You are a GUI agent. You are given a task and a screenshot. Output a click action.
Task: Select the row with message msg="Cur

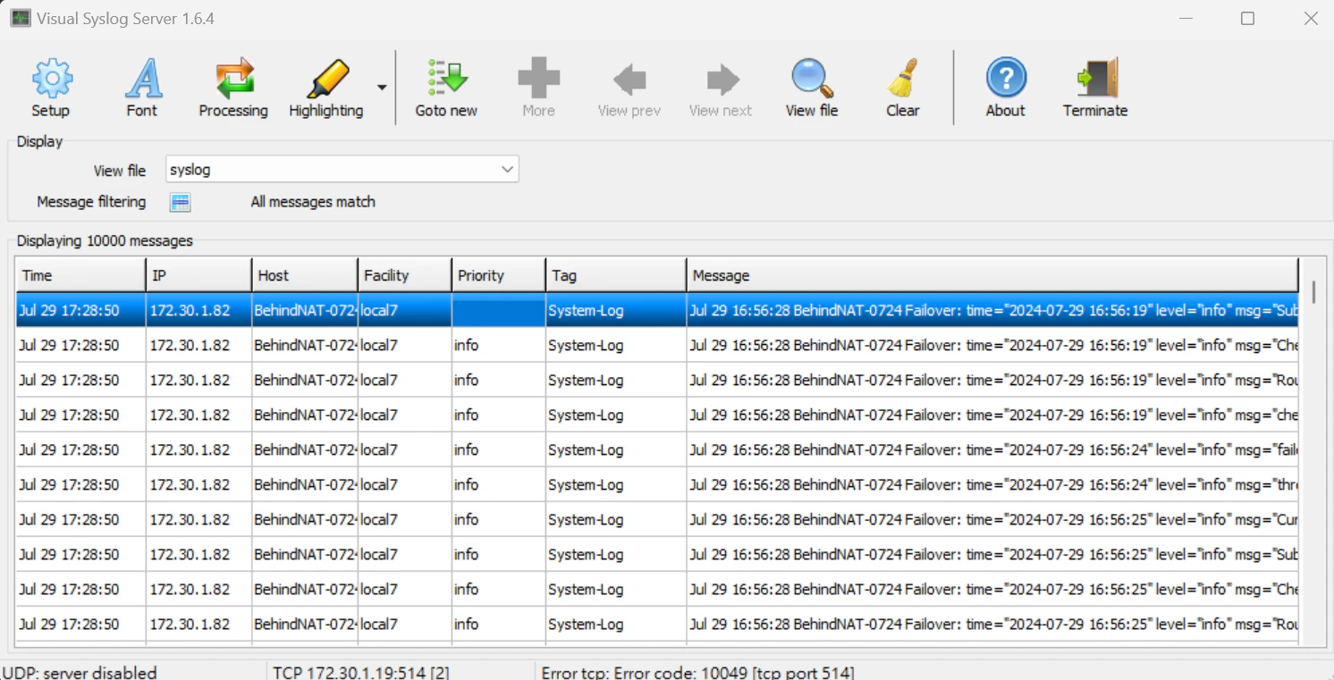[657, 519]
